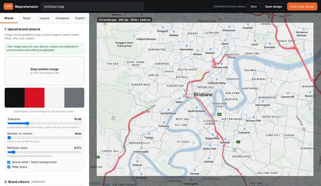This screenshot has height=186, width=321.
Task: Click the Eyedropper hint text
Action: [44, 111]
